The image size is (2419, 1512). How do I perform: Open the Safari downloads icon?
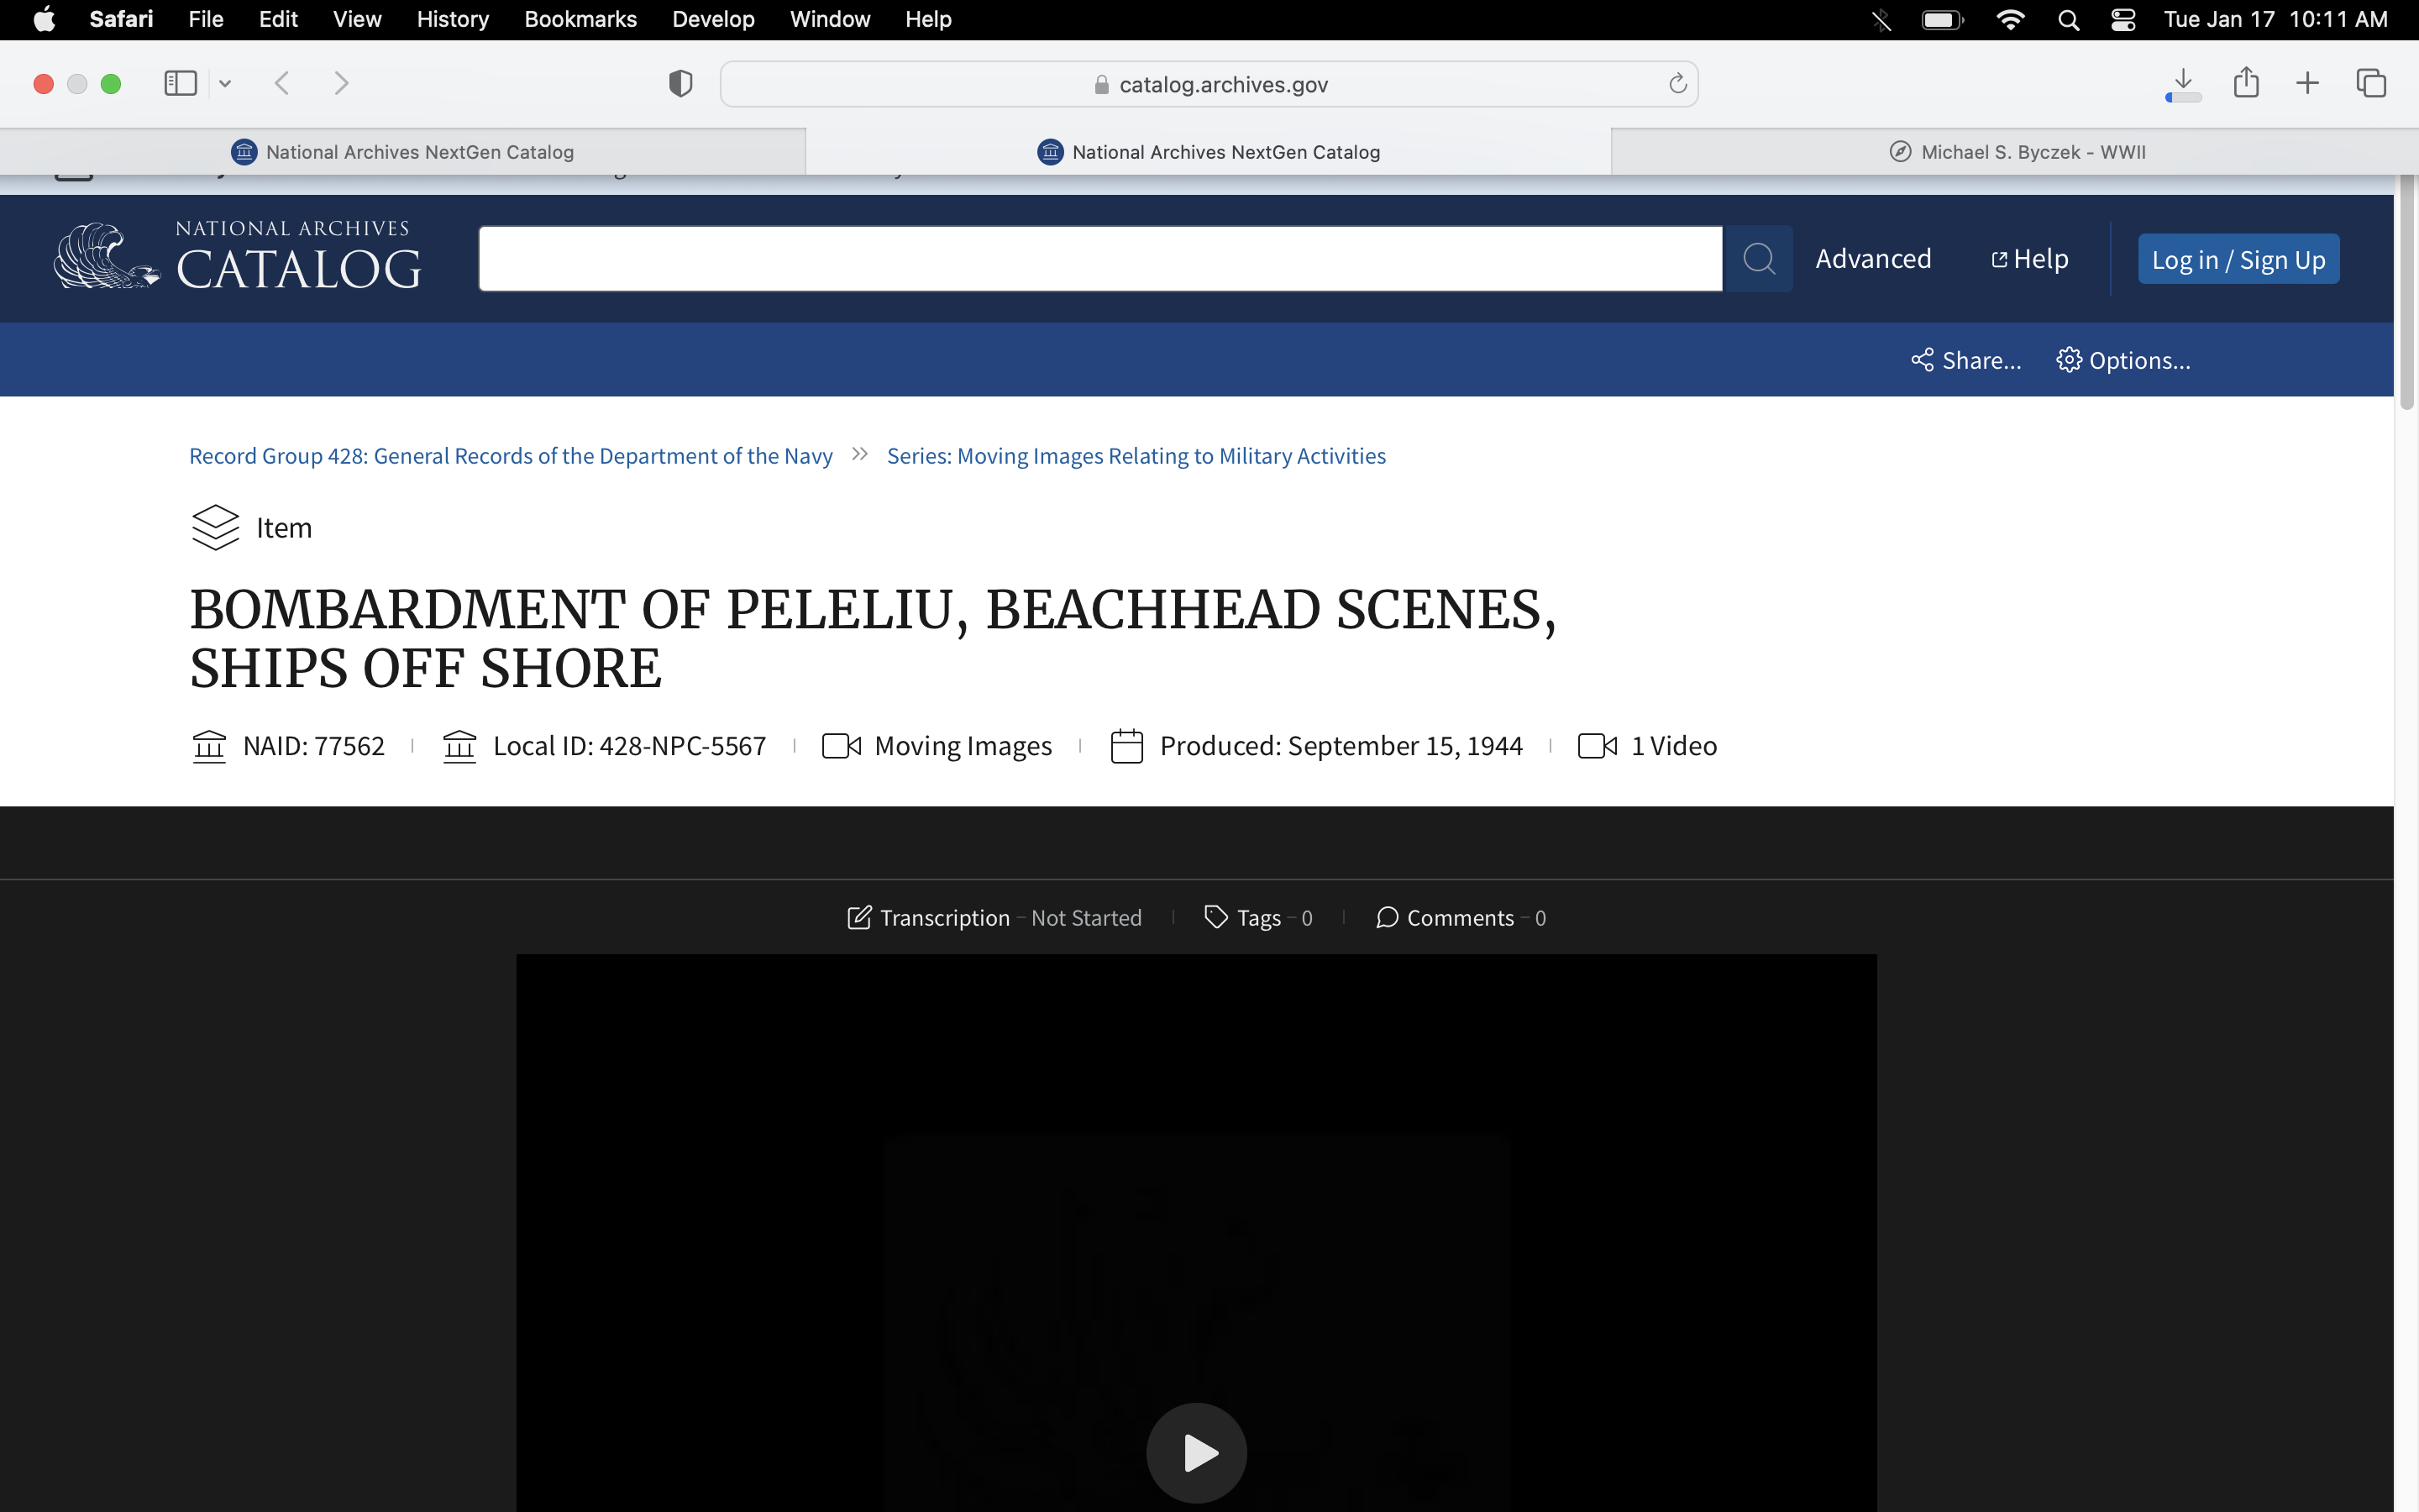coord(2183,83)
